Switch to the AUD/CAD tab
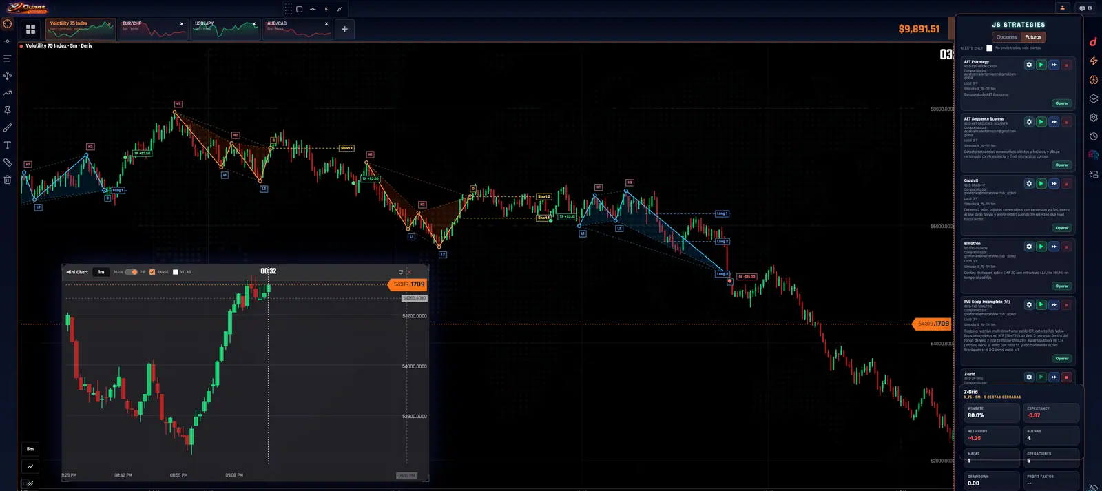This screenshot has height=491, width=1102. [x=298, y=29]
